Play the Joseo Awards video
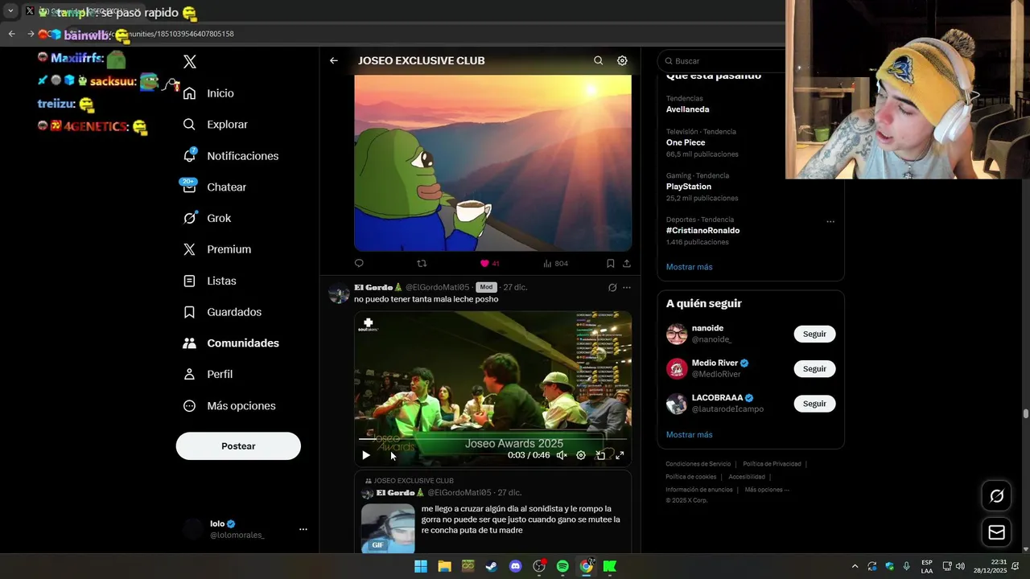1030x579 pixels. (366, 455)
